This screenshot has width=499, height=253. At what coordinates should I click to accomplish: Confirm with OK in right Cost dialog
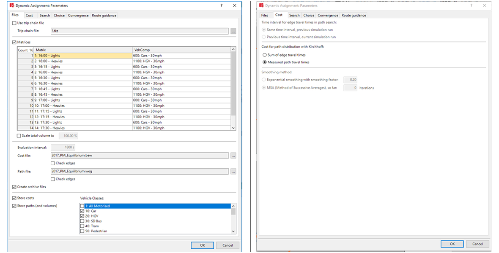tap(452, 244)
